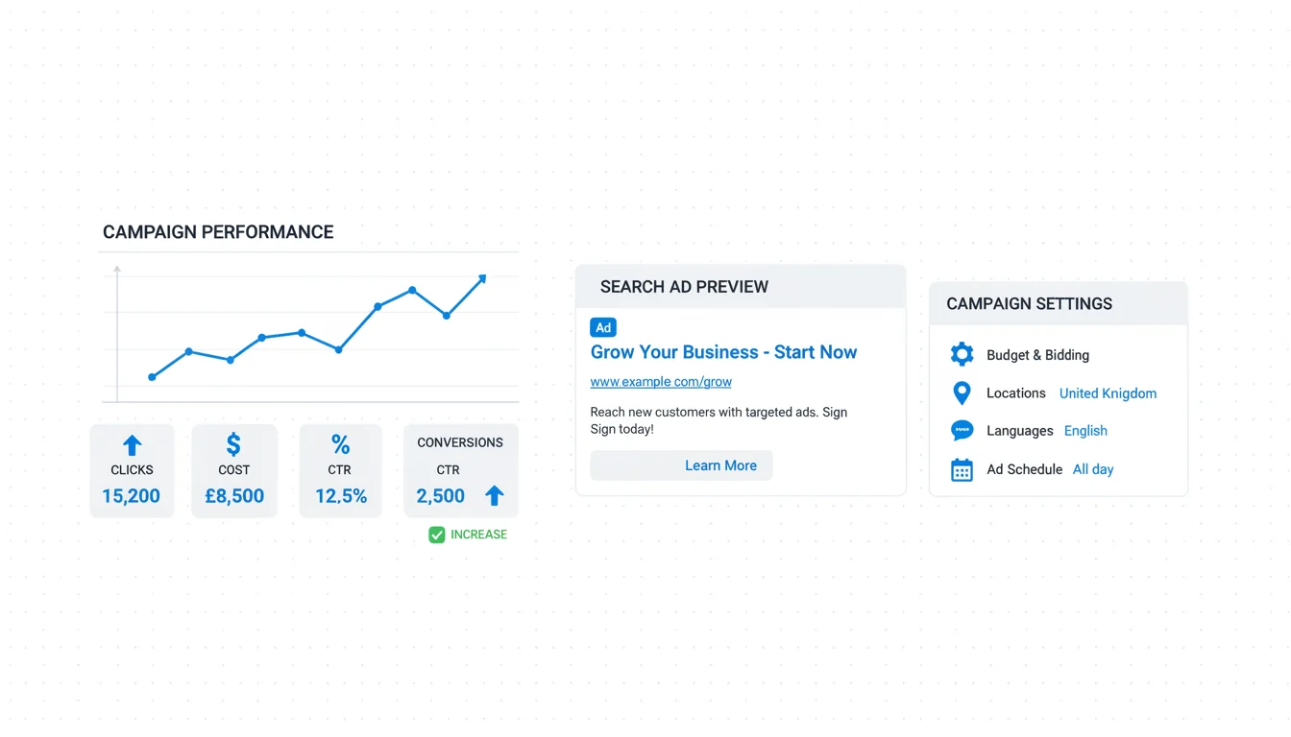The width and height of the screenshot is (1291, 737).
Task: Open the www.example.com/grow link
Action: (x=661, y=382)
